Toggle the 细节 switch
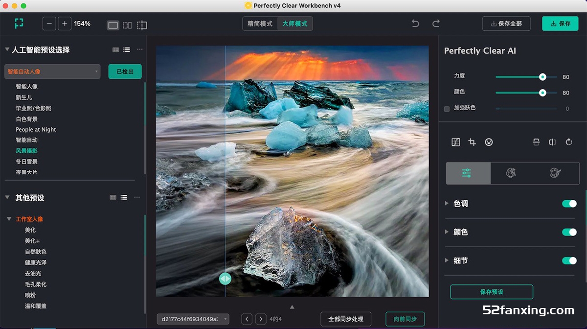 click(x=569, y=260)
